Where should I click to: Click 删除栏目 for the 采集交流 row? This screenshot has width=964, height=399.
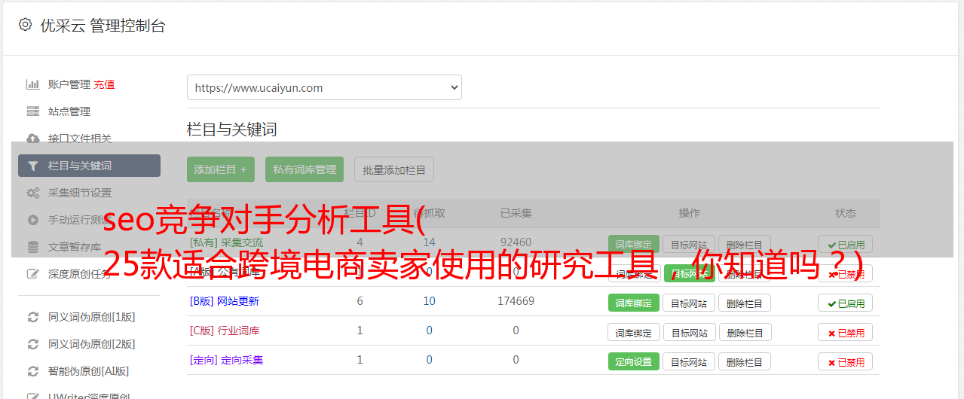point(745,244)
